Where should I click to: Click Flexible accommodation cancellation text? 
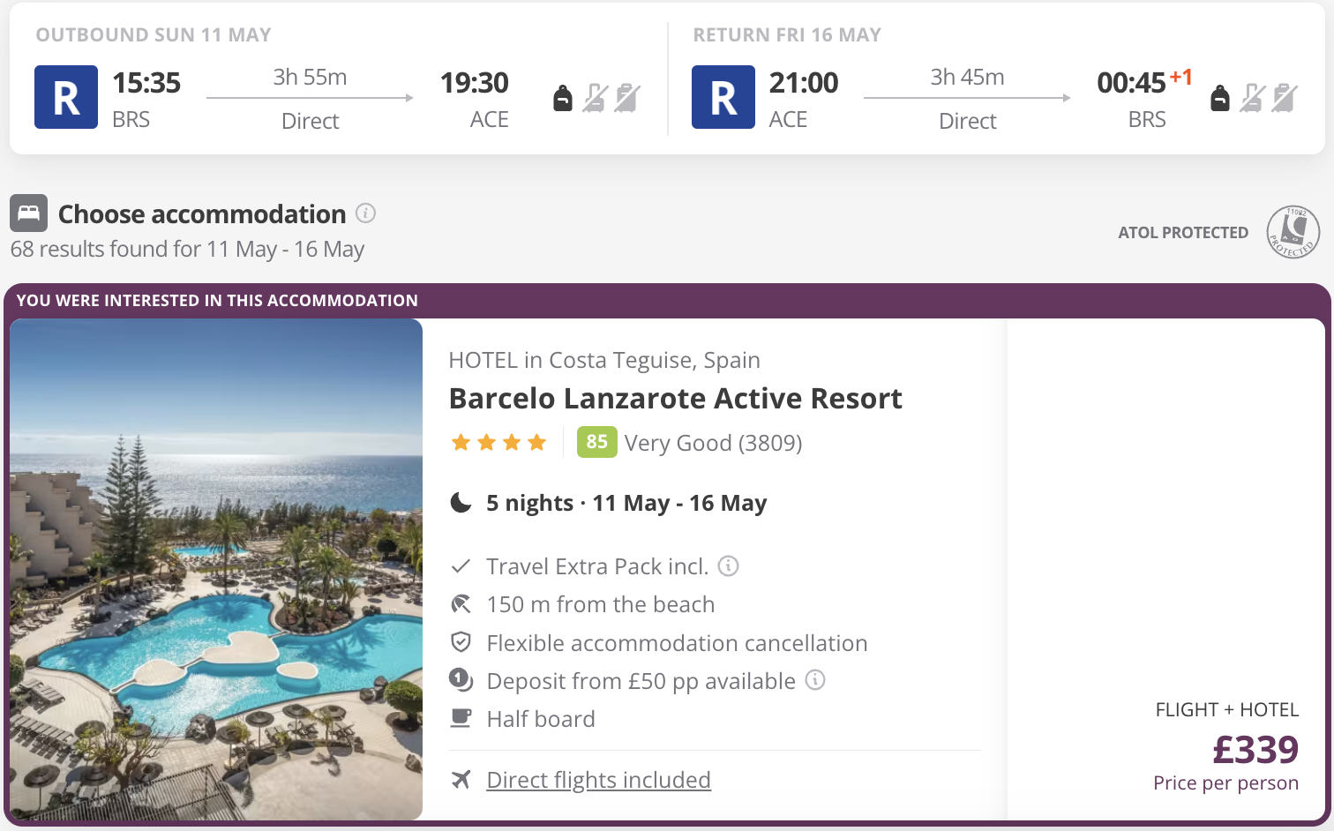click(677, 643)
